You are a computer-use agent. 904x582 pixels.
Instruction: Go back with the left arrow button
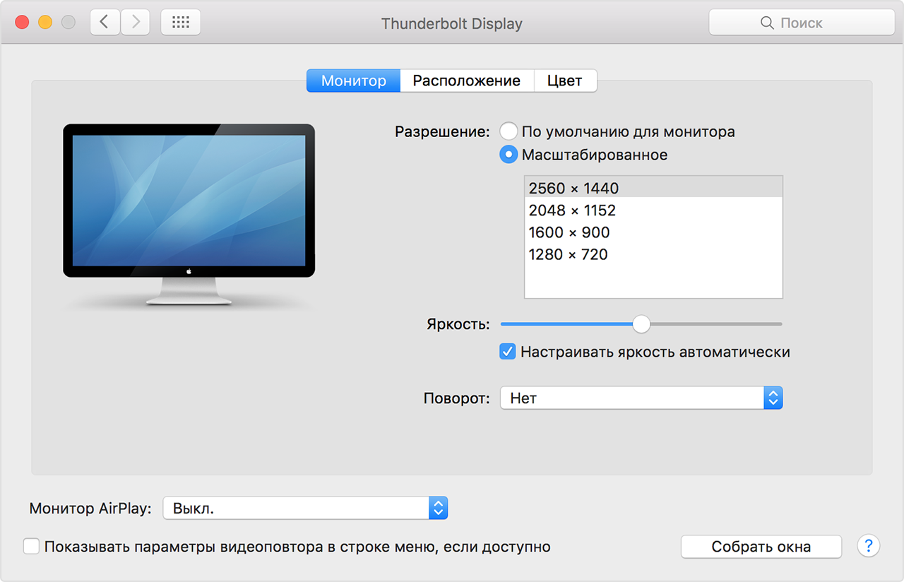(105, 23)
